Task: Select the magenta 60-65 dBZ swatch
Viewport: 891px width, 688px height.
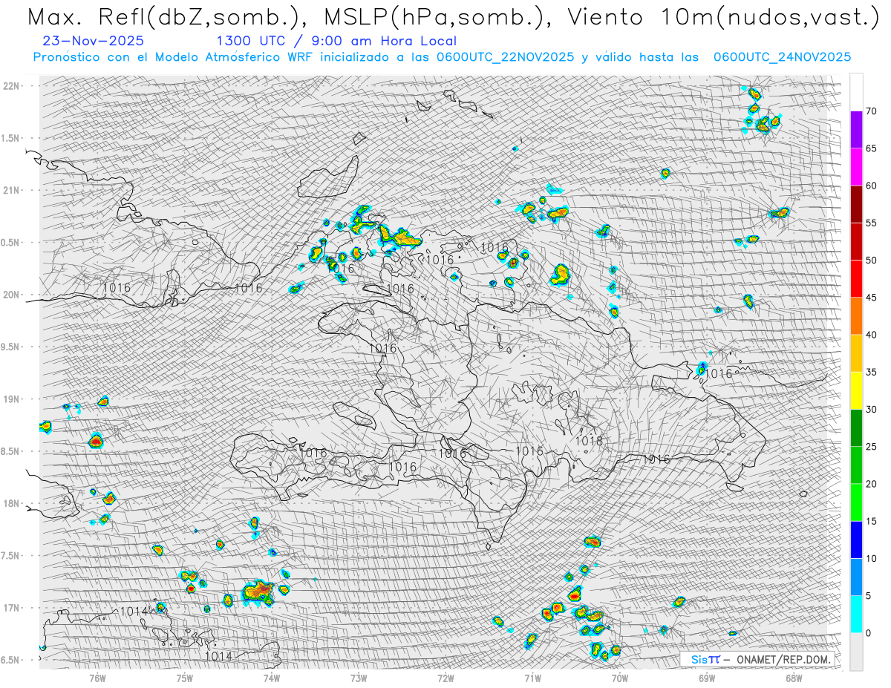Action: [x=856, y=167]
